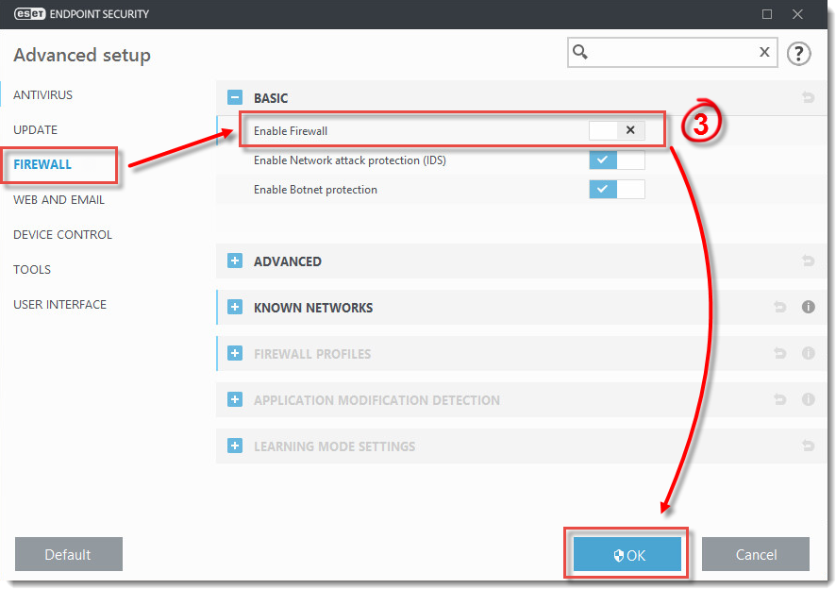The image size is (836, 589).
Task: Toggle the Enable Firewall switch
Action: (x=617, y=130)
